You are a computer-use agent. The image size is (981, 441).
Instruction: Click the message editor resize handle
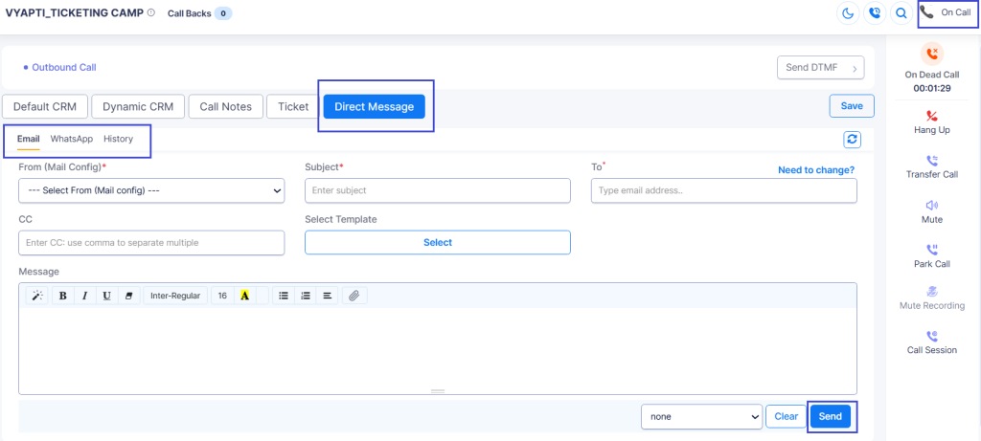point(437,391)
